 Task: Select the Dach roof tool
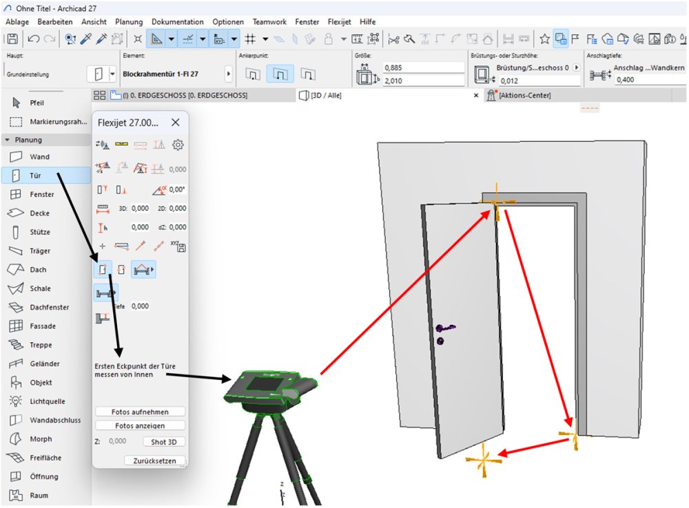click(45, 270)
